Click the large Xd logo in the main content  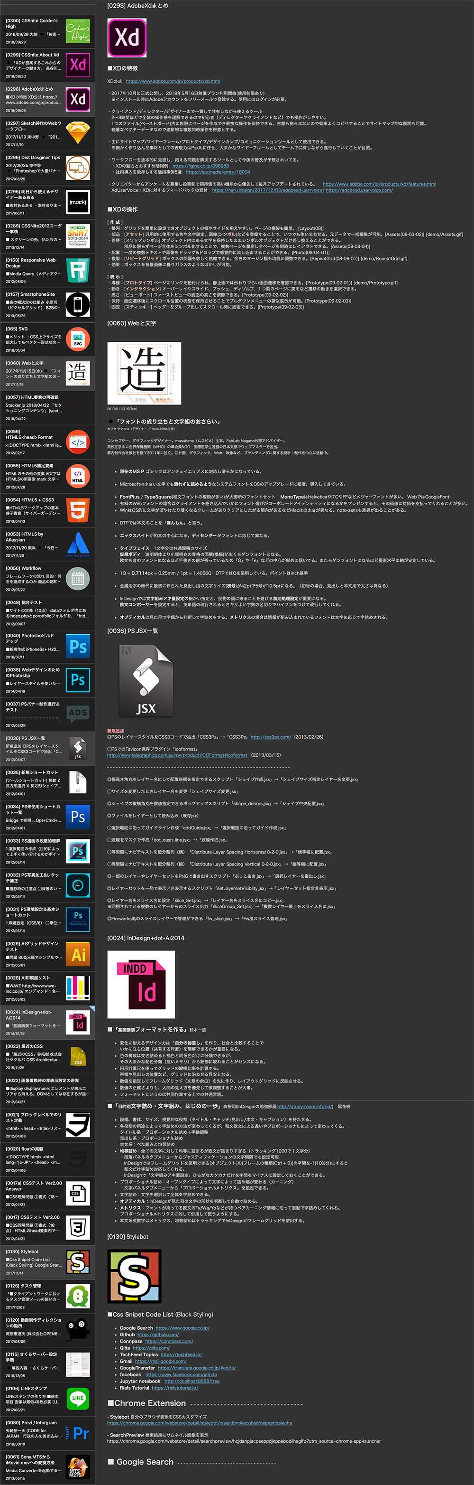pyautogui.click(x=127, y=38)
